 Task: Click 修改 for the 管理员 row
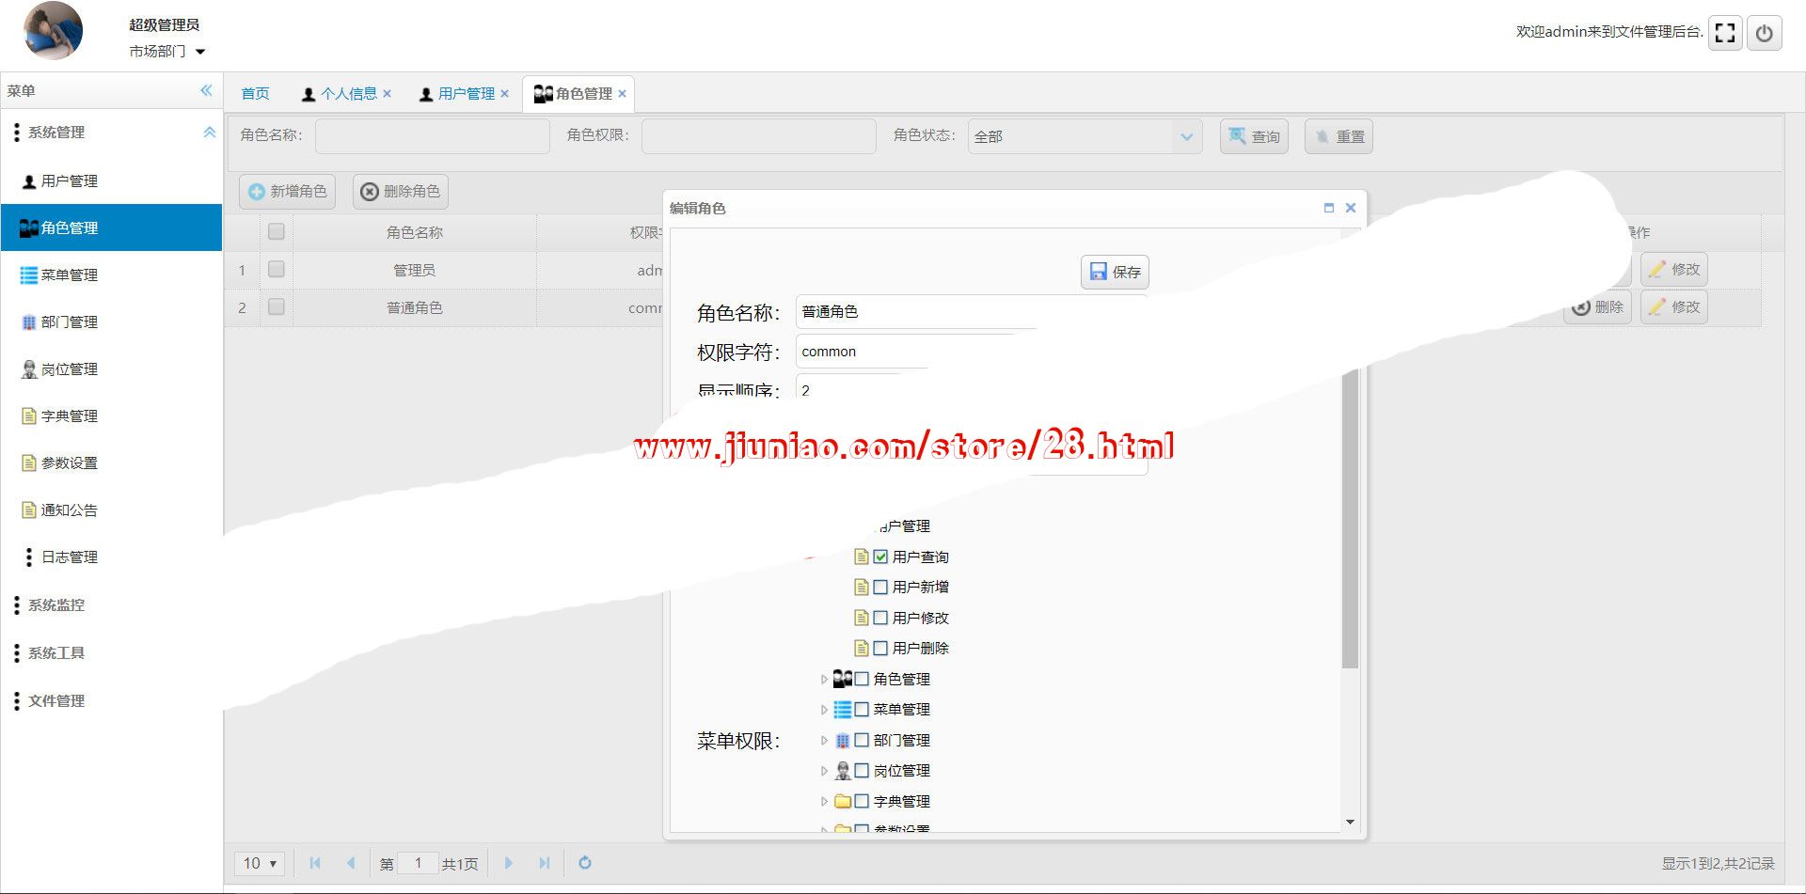click(x=1674, y=269)
